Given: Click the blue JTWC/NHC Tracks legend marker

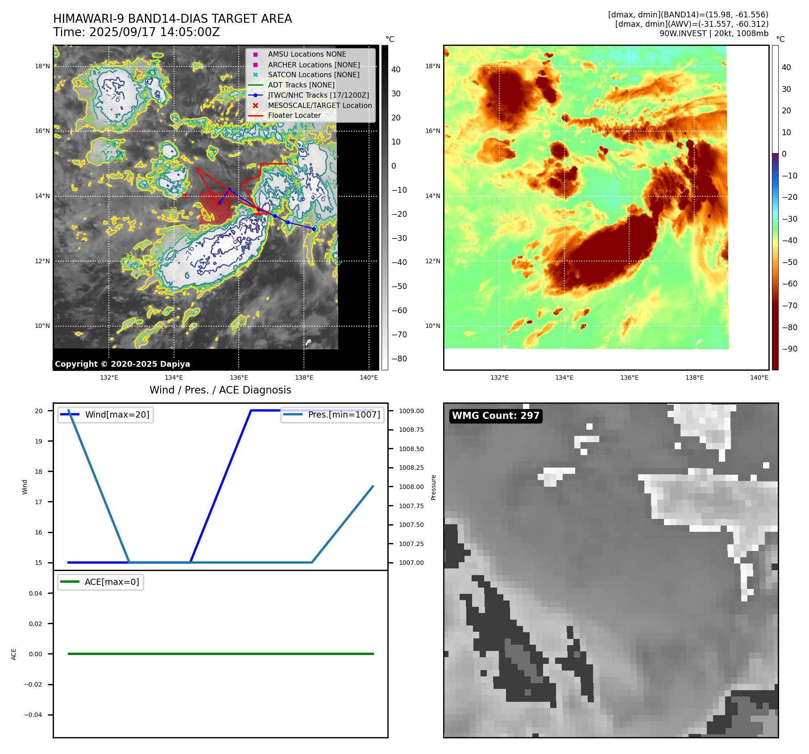Looking at the screenshot, I should click(x=255, y=95).
